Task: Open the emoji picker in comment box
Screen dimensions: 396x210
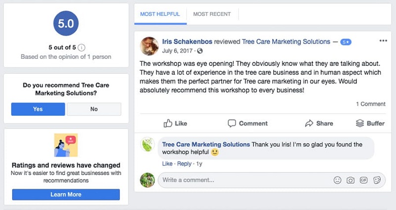Action: [x=338, y=180]
